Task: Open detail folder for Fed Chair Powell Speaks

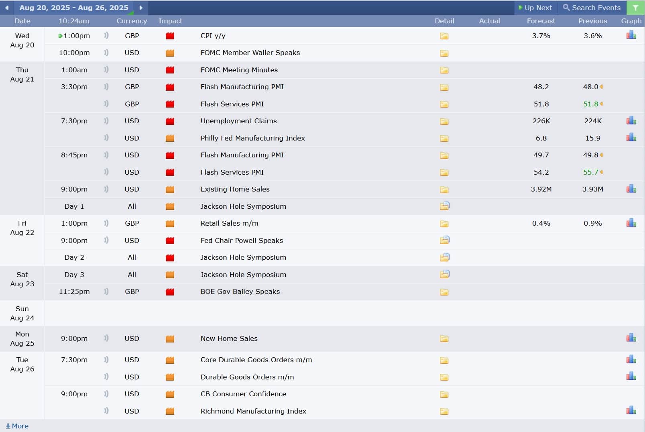Action: pyautogui.click(x=444, y=240)
